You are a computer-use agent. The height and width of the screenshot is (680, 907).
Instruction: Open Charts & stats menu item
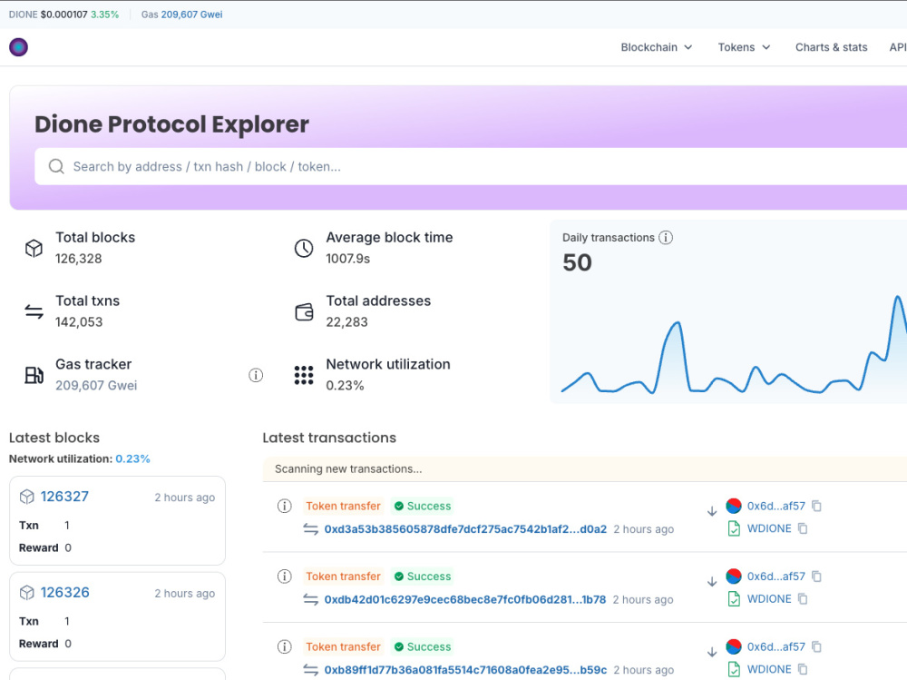[x=831, y=47]
